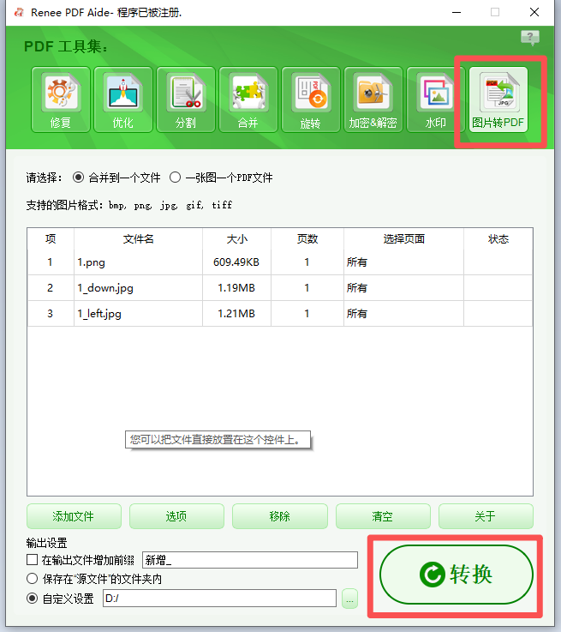The width and height of the screenshot is (561, 632).
Task: Select the 图片转PDF image-to-PDF tool
Action: pyautogui.click(x=498, y=99)
